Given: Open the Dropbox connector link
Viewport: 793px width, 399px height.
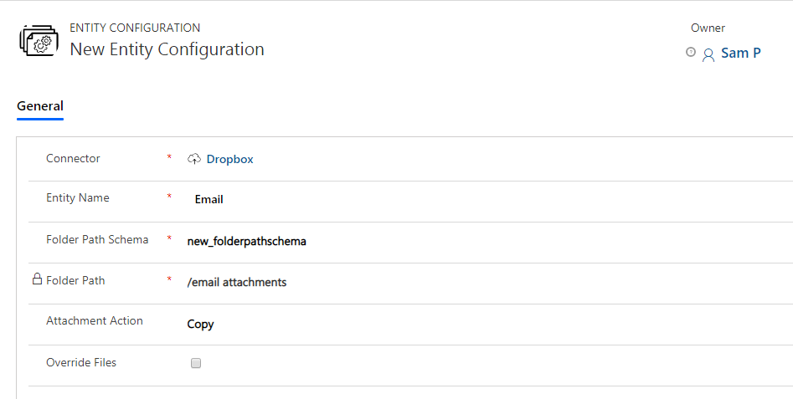Looking at the screenshot, I should click(x=229, y=159).
